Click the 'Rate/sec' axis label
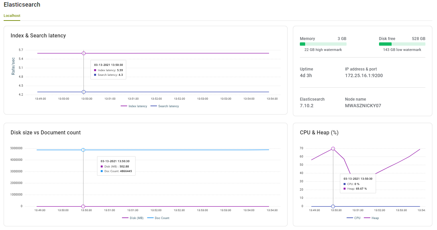This screenshot has height=230, width=437. pos(13,66)
